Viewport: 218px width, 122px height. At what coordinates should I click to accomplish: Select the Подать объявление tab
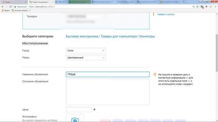click(x=41, y=2)
